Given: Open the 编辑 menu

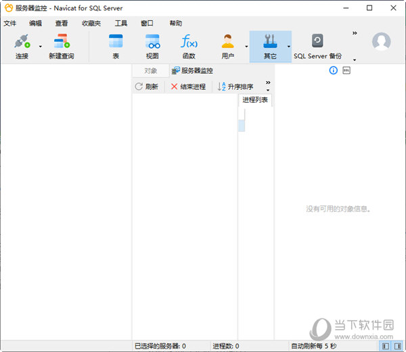Looking at the screenshot, I should pos(35,23).
